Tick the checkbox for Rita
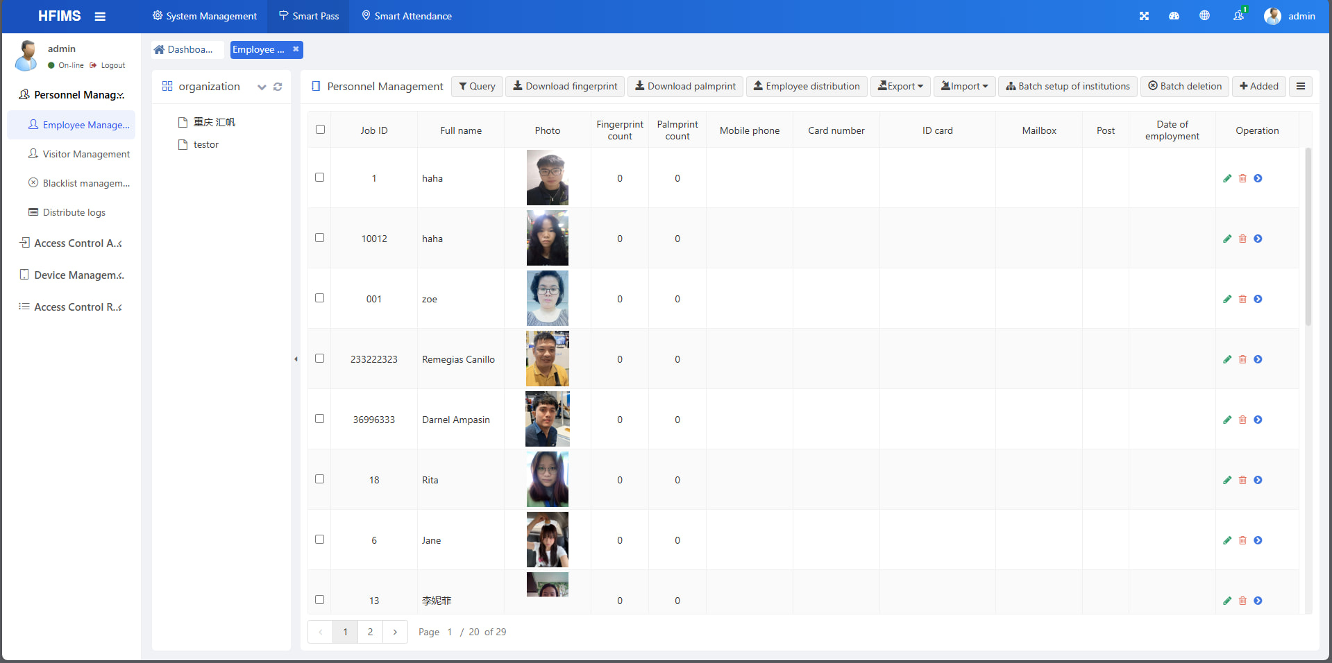Viewport: 1332px width, 663px height. coord(320,479)
